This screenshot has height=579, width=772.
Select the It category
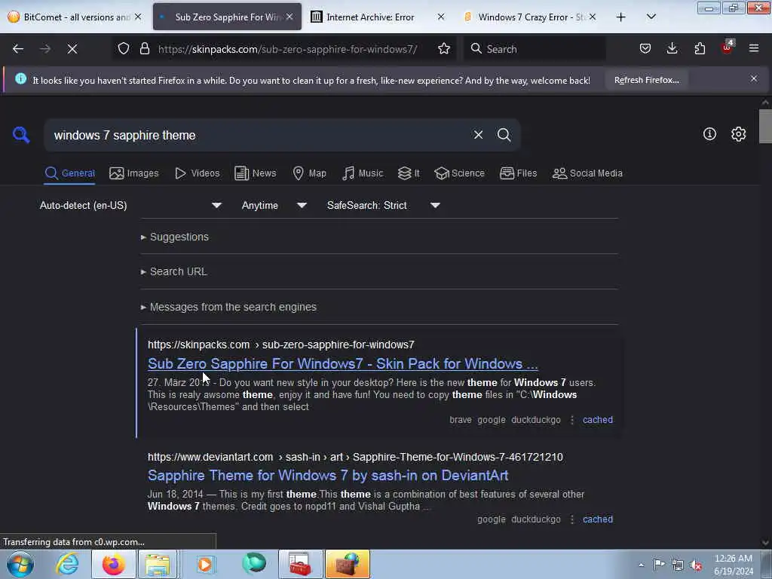[x=409, y=173]
